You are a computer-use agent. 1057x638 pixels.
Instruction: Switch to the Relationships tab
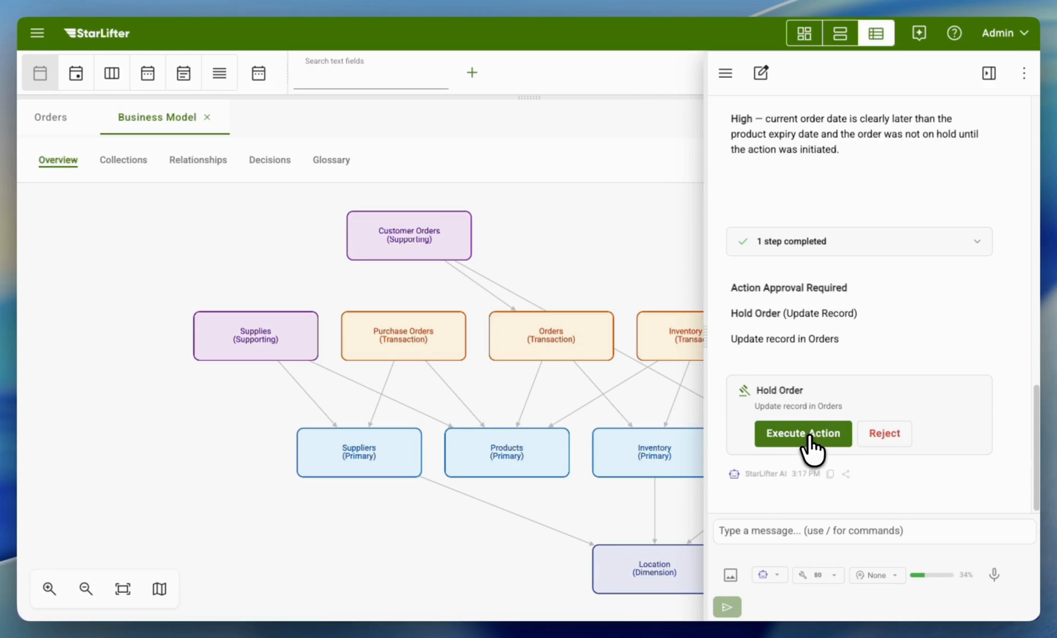pyautogui.click(x=198, y=159)
